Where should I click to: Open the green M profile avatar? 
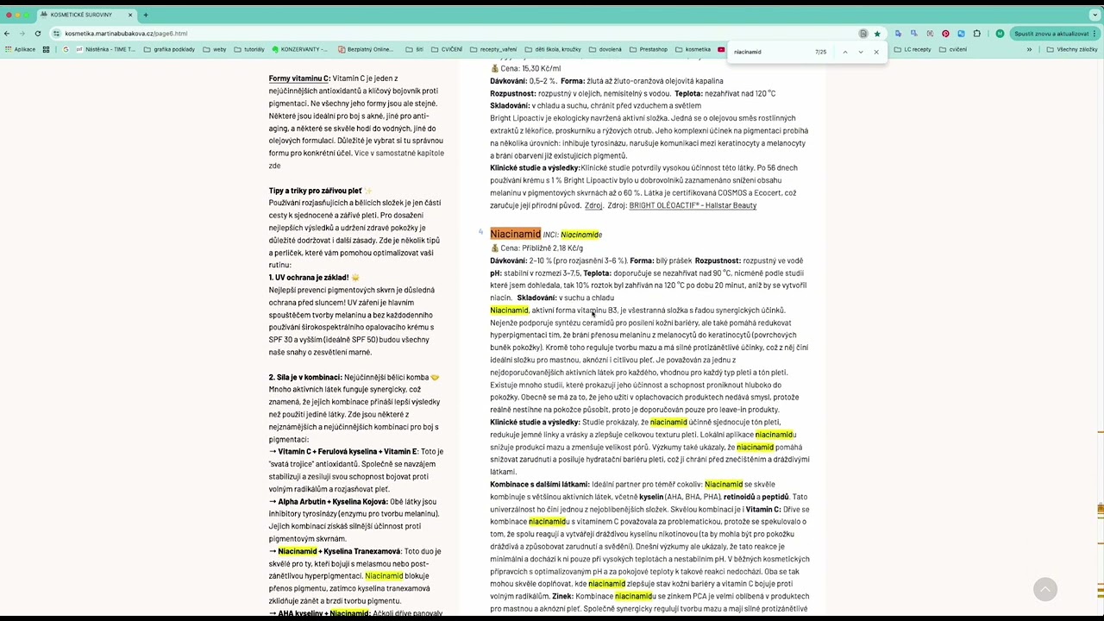[1000, 34]
